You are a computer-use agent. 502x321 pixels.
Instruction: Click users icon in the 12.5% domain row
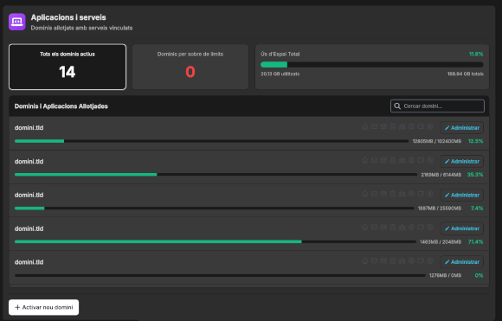tap(402, 126)
